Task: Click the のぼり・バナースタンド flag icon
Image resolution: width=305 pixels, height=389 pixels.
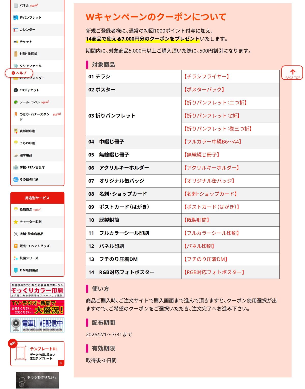Action: 16,114
